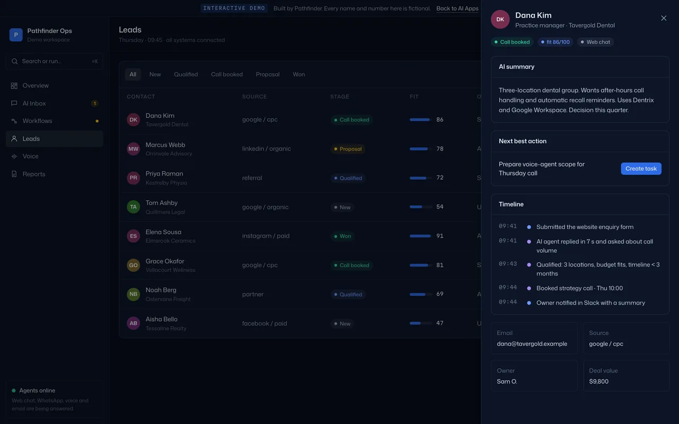Viewport: 679px width, 424px height.
Task: Click Grace Okafor's GO avatar
Action: coord(133,265)
